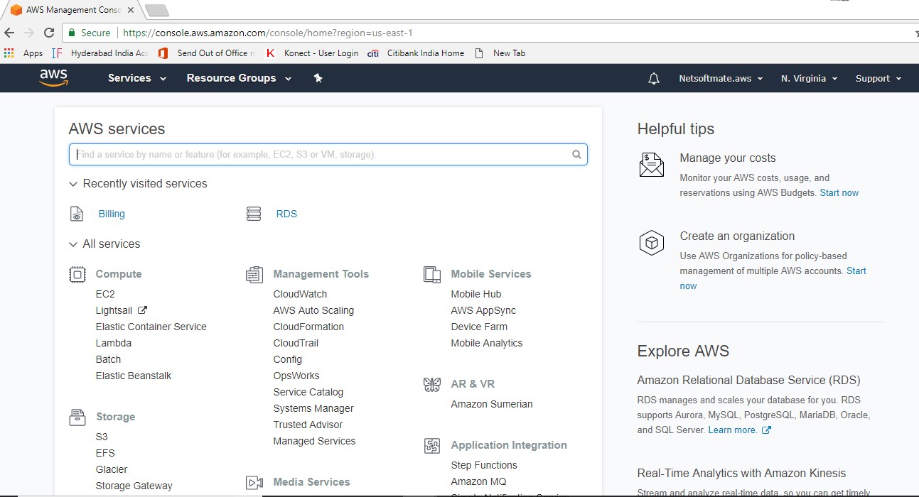
Task: Click the AR & VR category icon
Action: (x=431, y=383)
